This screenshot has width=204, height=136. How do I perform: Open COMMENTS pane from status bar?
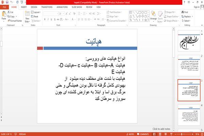tap(143, 134)
